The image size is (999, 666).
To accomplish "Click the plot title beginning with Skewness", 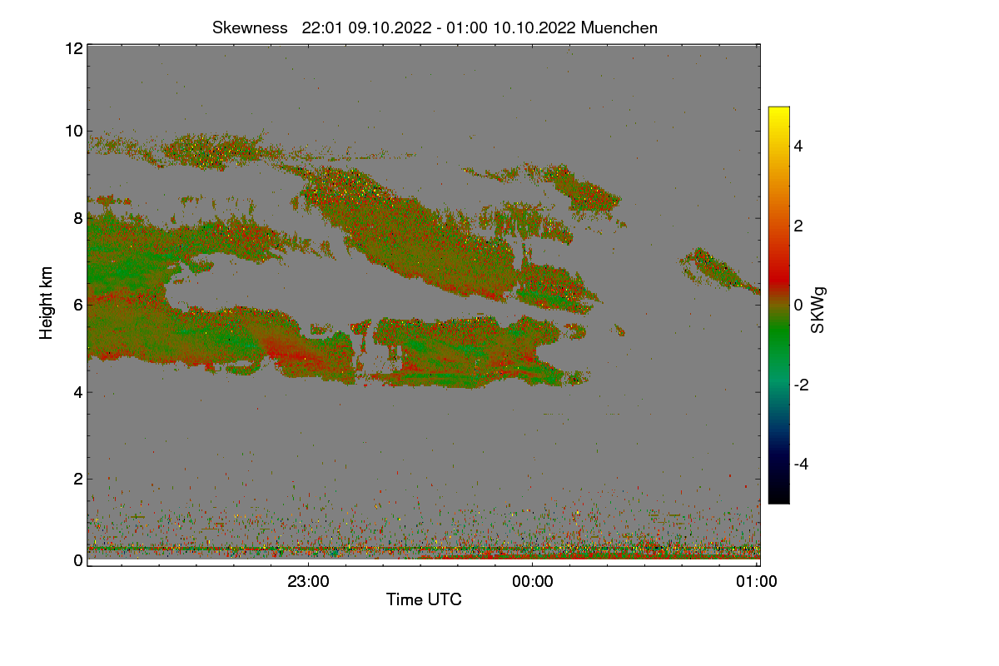I will pos(435,27).
